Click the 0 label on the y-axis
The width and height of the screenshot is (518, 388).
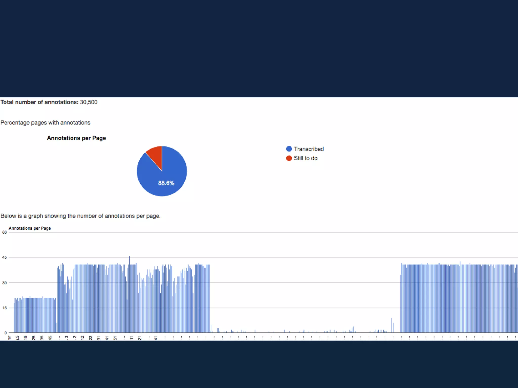pos(6,333)
